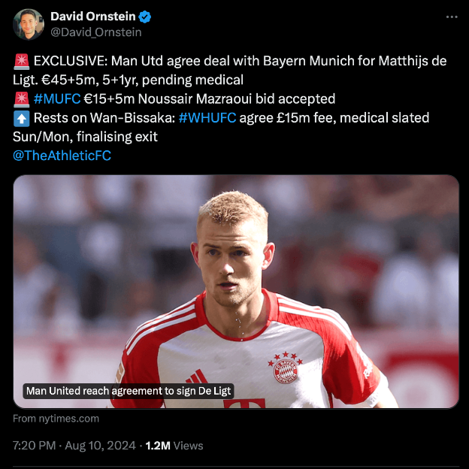
Task: Open the #WHUFC hashtag
Action: pos(207,118)
